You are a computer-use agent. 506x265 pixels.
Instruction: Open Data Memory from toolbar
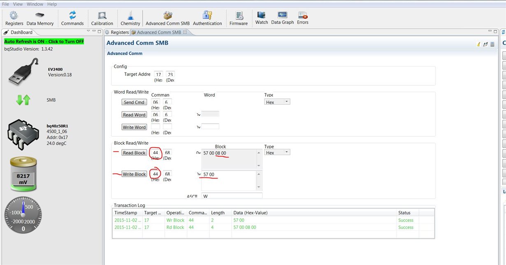tap(40, 18)
